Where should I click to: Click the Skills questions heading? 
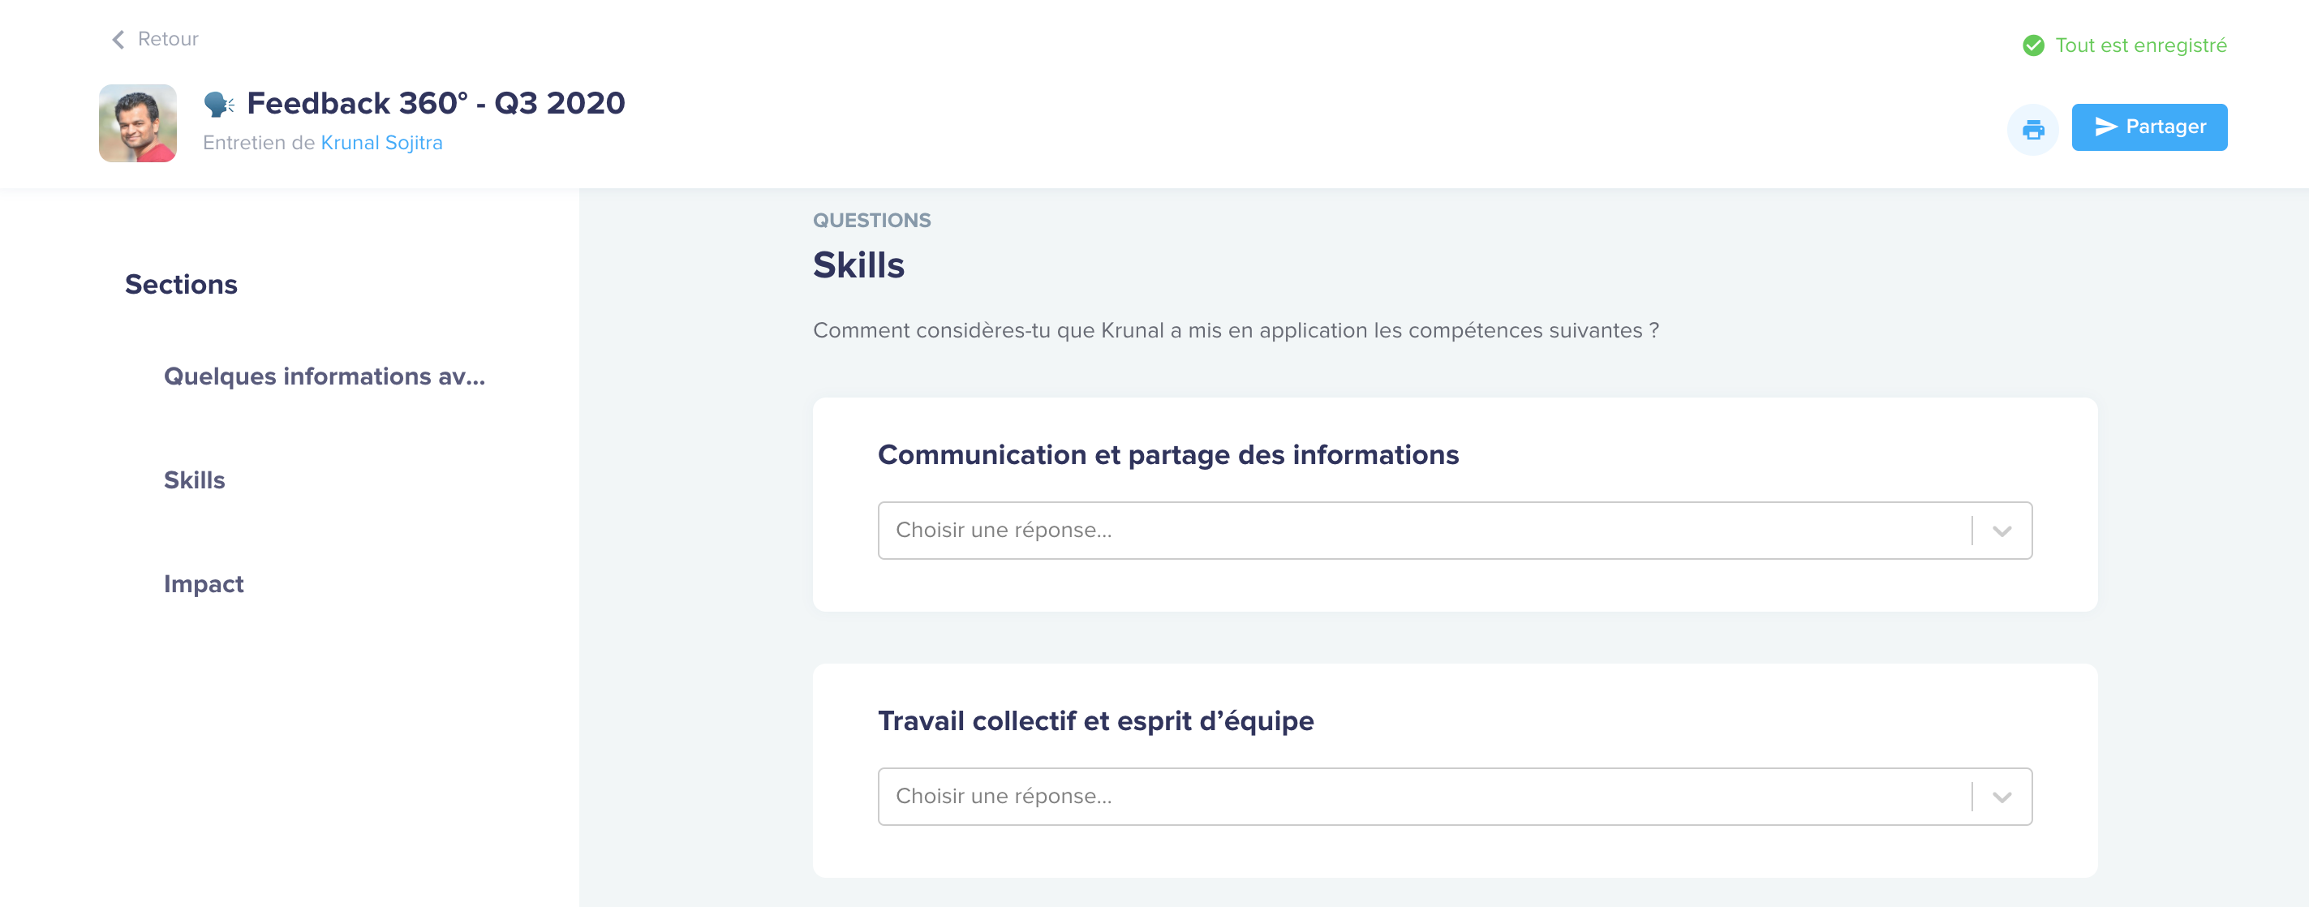[x=858, y=265]
